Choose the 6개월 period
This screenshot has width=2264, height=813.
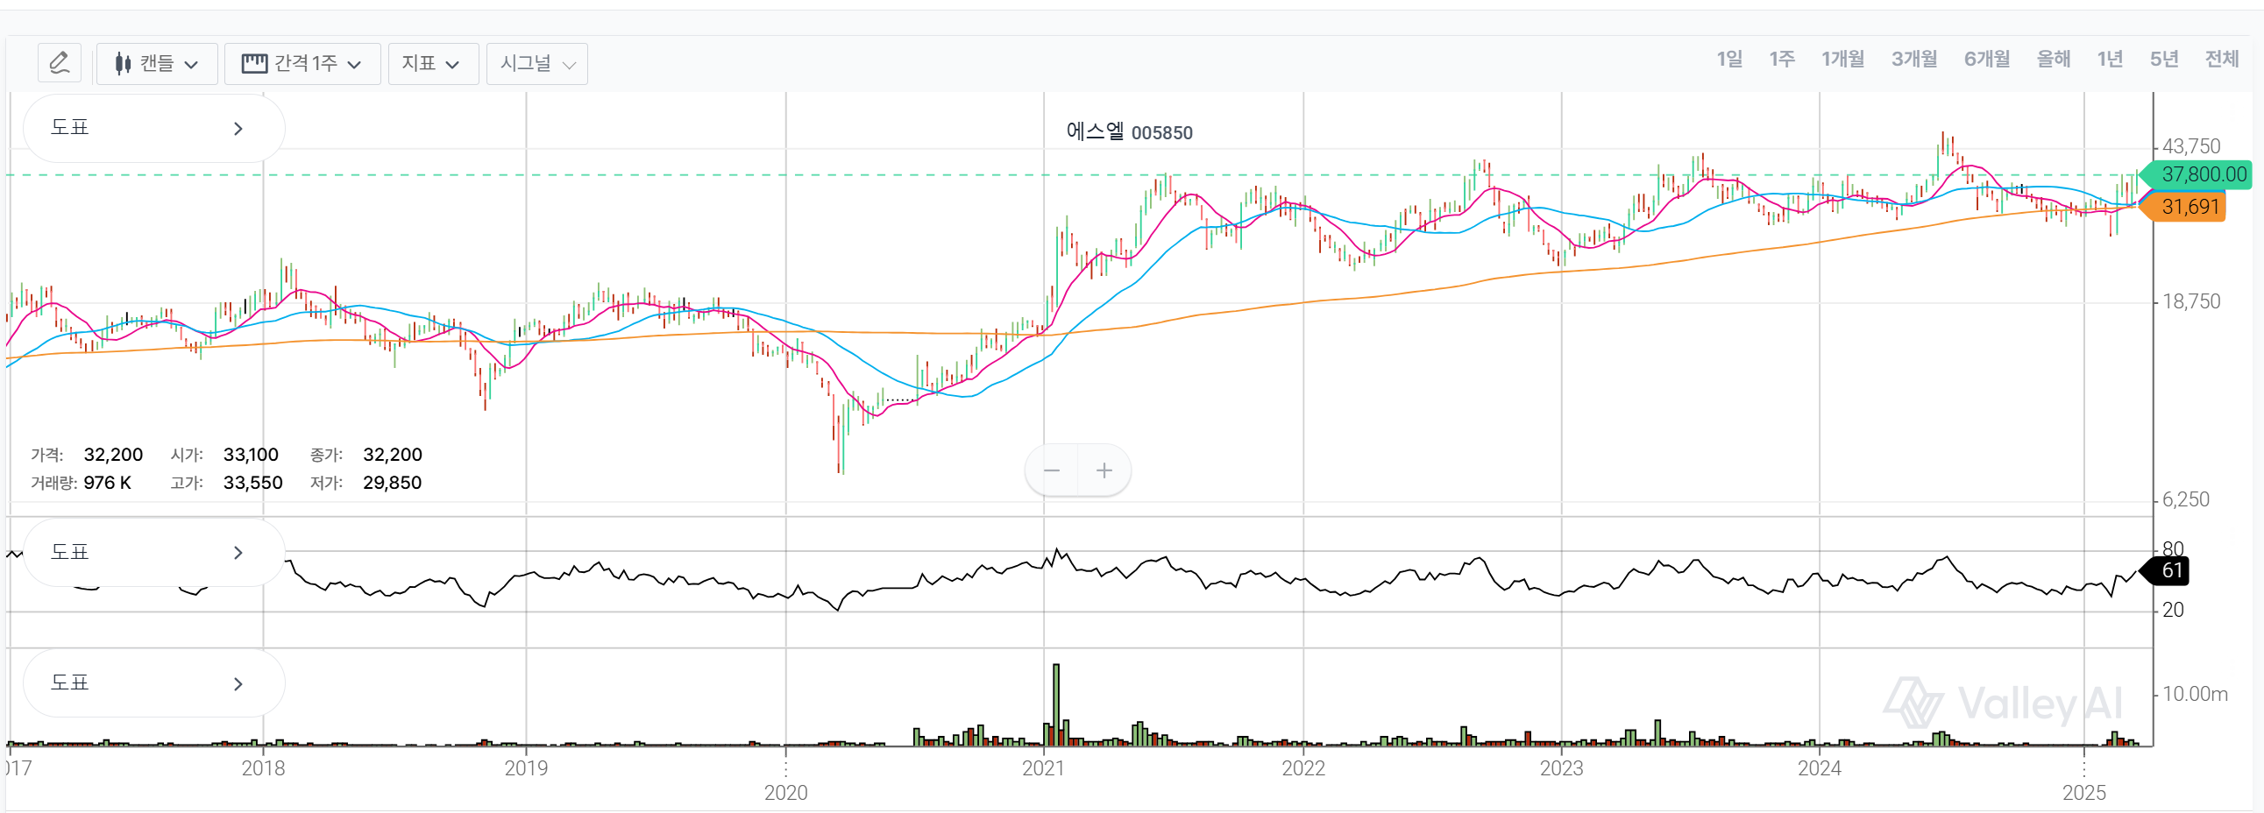[x=1986, y=59]
